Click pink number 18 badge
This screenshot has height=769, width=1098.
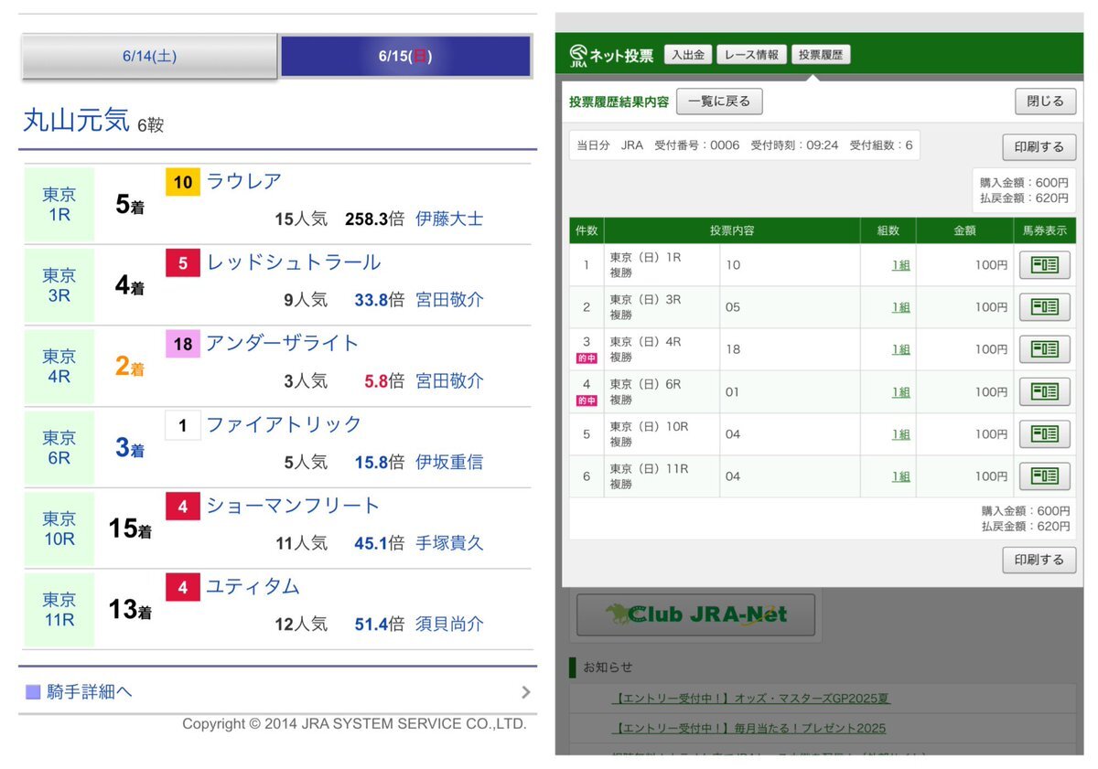183,345
